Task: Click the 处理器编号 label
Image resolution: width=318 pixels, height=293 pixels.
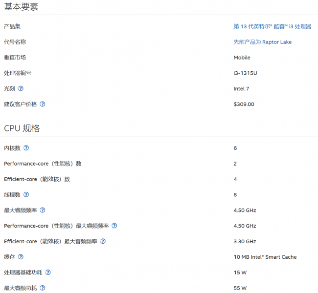Action: coord(18,73)
